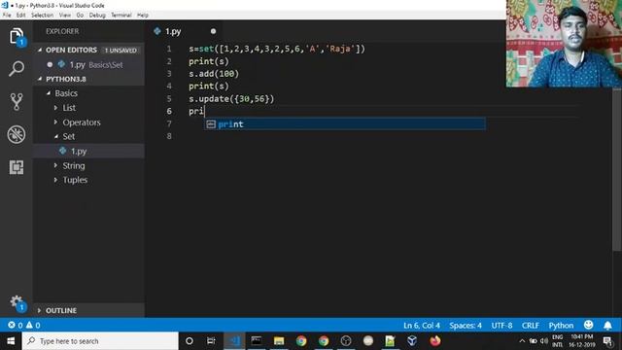The width and height of the screenshot is (622, 350).
Task: Open the notifications bell in status bar
Action: [x=607, y=326]
